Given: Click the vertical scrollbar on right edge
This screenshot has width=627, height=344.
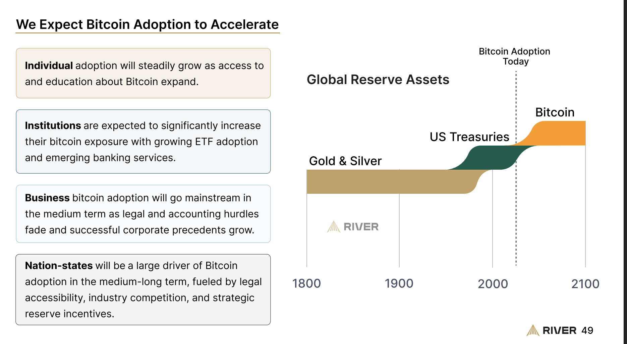Looking at the screenshot, I should point(625,172).
